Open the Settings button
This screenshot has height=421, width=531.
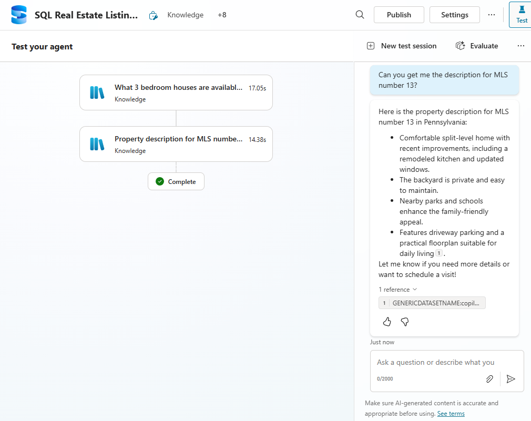click(x=454, y=15)
